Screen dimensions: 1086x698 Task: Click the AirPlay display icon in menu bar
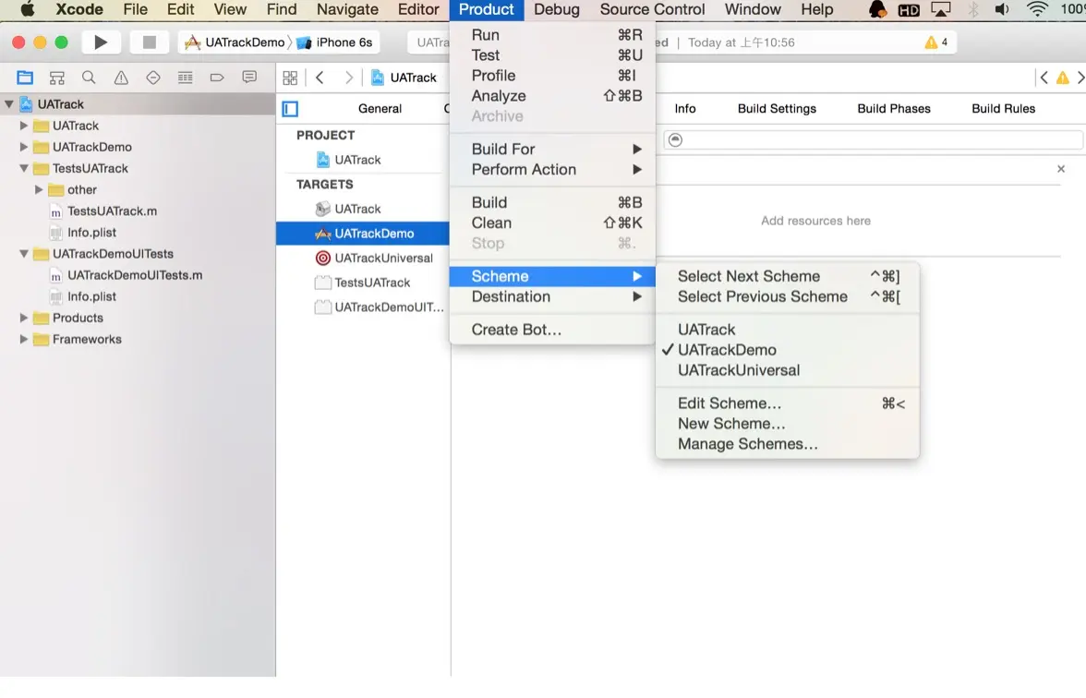pyautogui.click(x=940, y=9)
